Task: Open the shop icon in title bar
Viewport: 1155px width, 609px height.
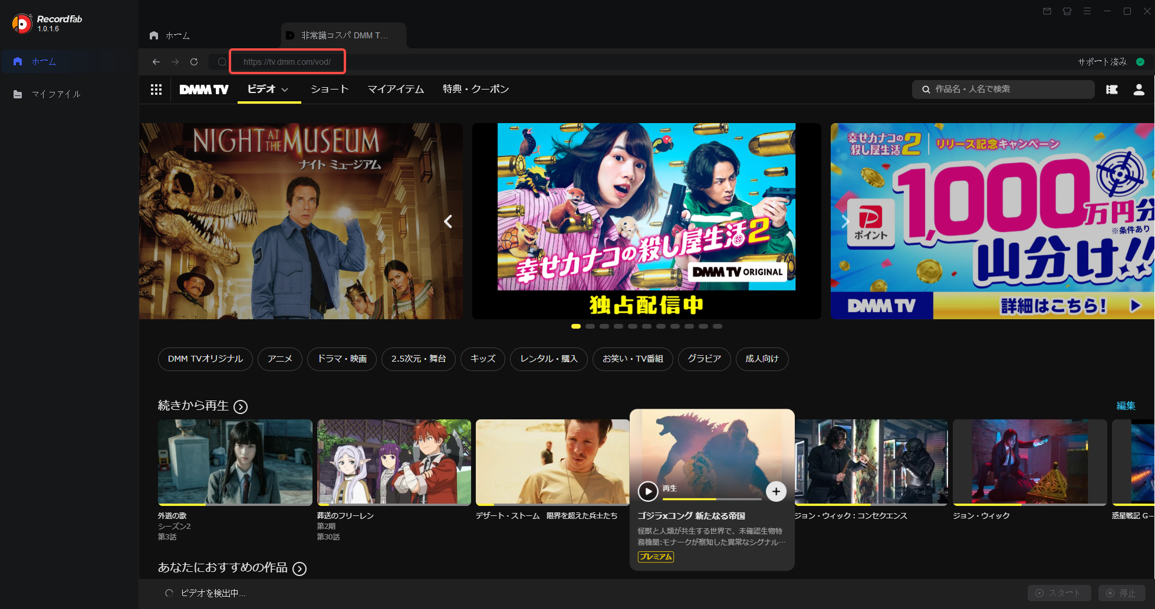Action: point(1067,11)
